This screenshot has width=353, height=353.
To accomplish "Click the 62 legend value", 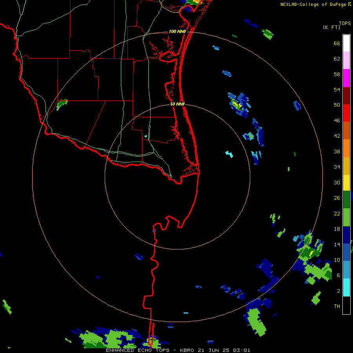I will point(337,59).
